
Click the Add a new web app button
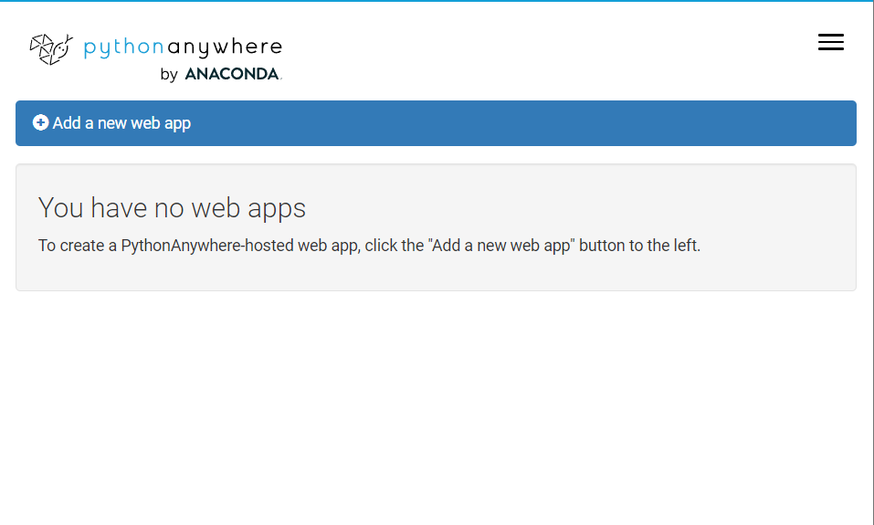click(x=436, y=123)
